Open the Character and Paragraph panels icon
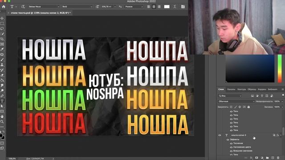 click(x=183, y=7)
